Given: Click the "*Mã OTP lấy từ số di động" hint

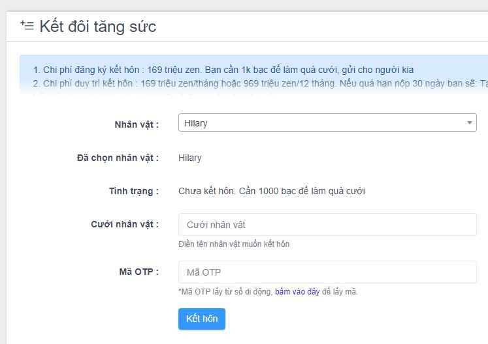Looking at the screenshot, I should tap(225, 292).
